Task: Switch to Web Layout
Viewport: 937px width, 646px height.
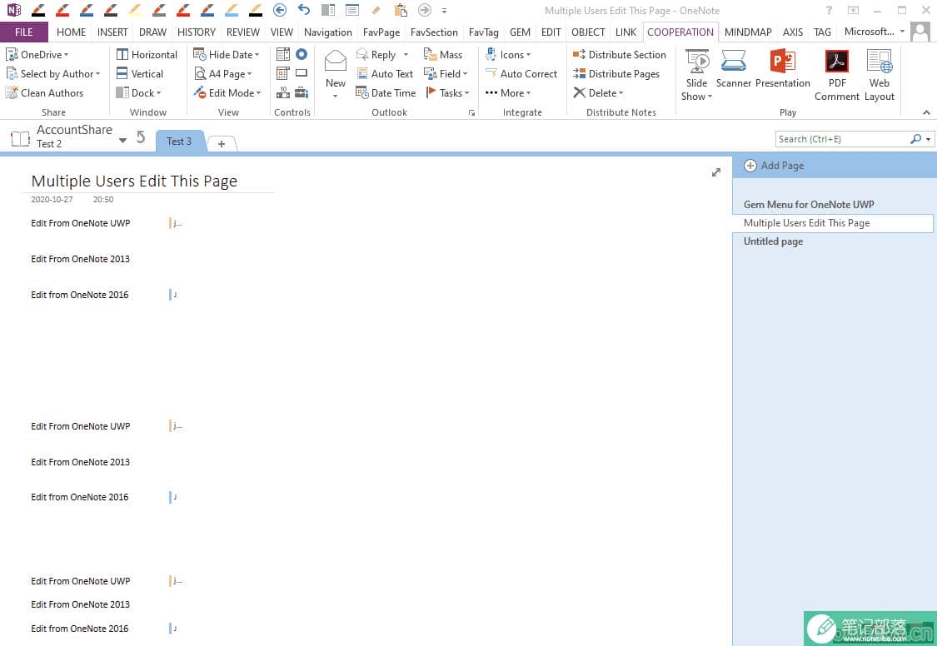Action: click(879, 76)
